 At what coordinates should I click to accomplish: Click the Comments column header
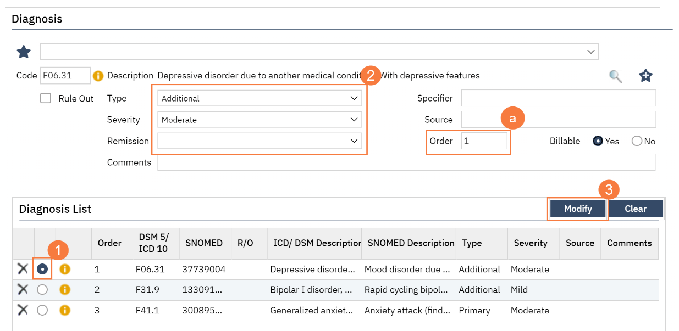click(630, 243)
